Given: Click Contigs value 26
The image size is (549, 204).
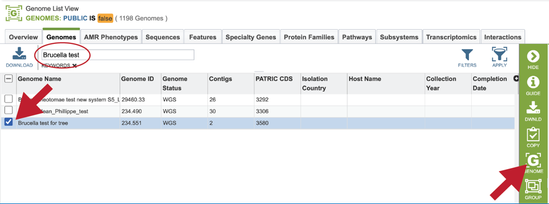Looking at the screenshot, I should point(212,100).
